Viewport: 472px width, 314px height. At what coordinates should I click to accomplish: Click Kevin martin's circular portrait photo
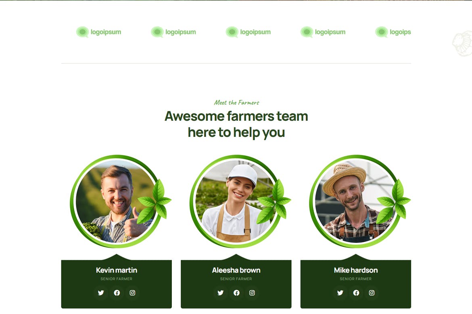coord(117,201)
